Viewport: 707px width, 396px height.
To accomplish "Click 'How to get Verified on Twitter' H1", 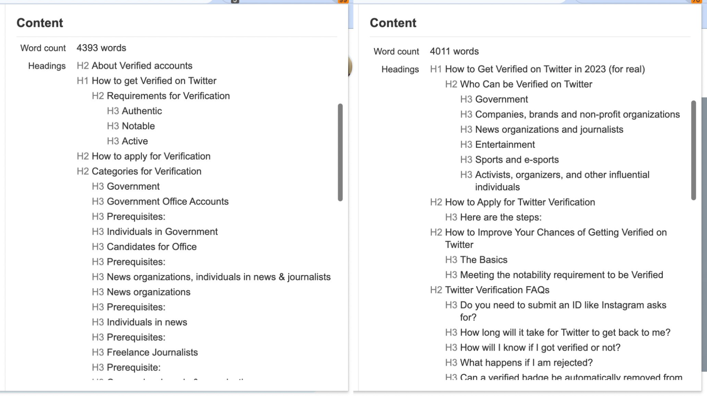I will (154, 81).
